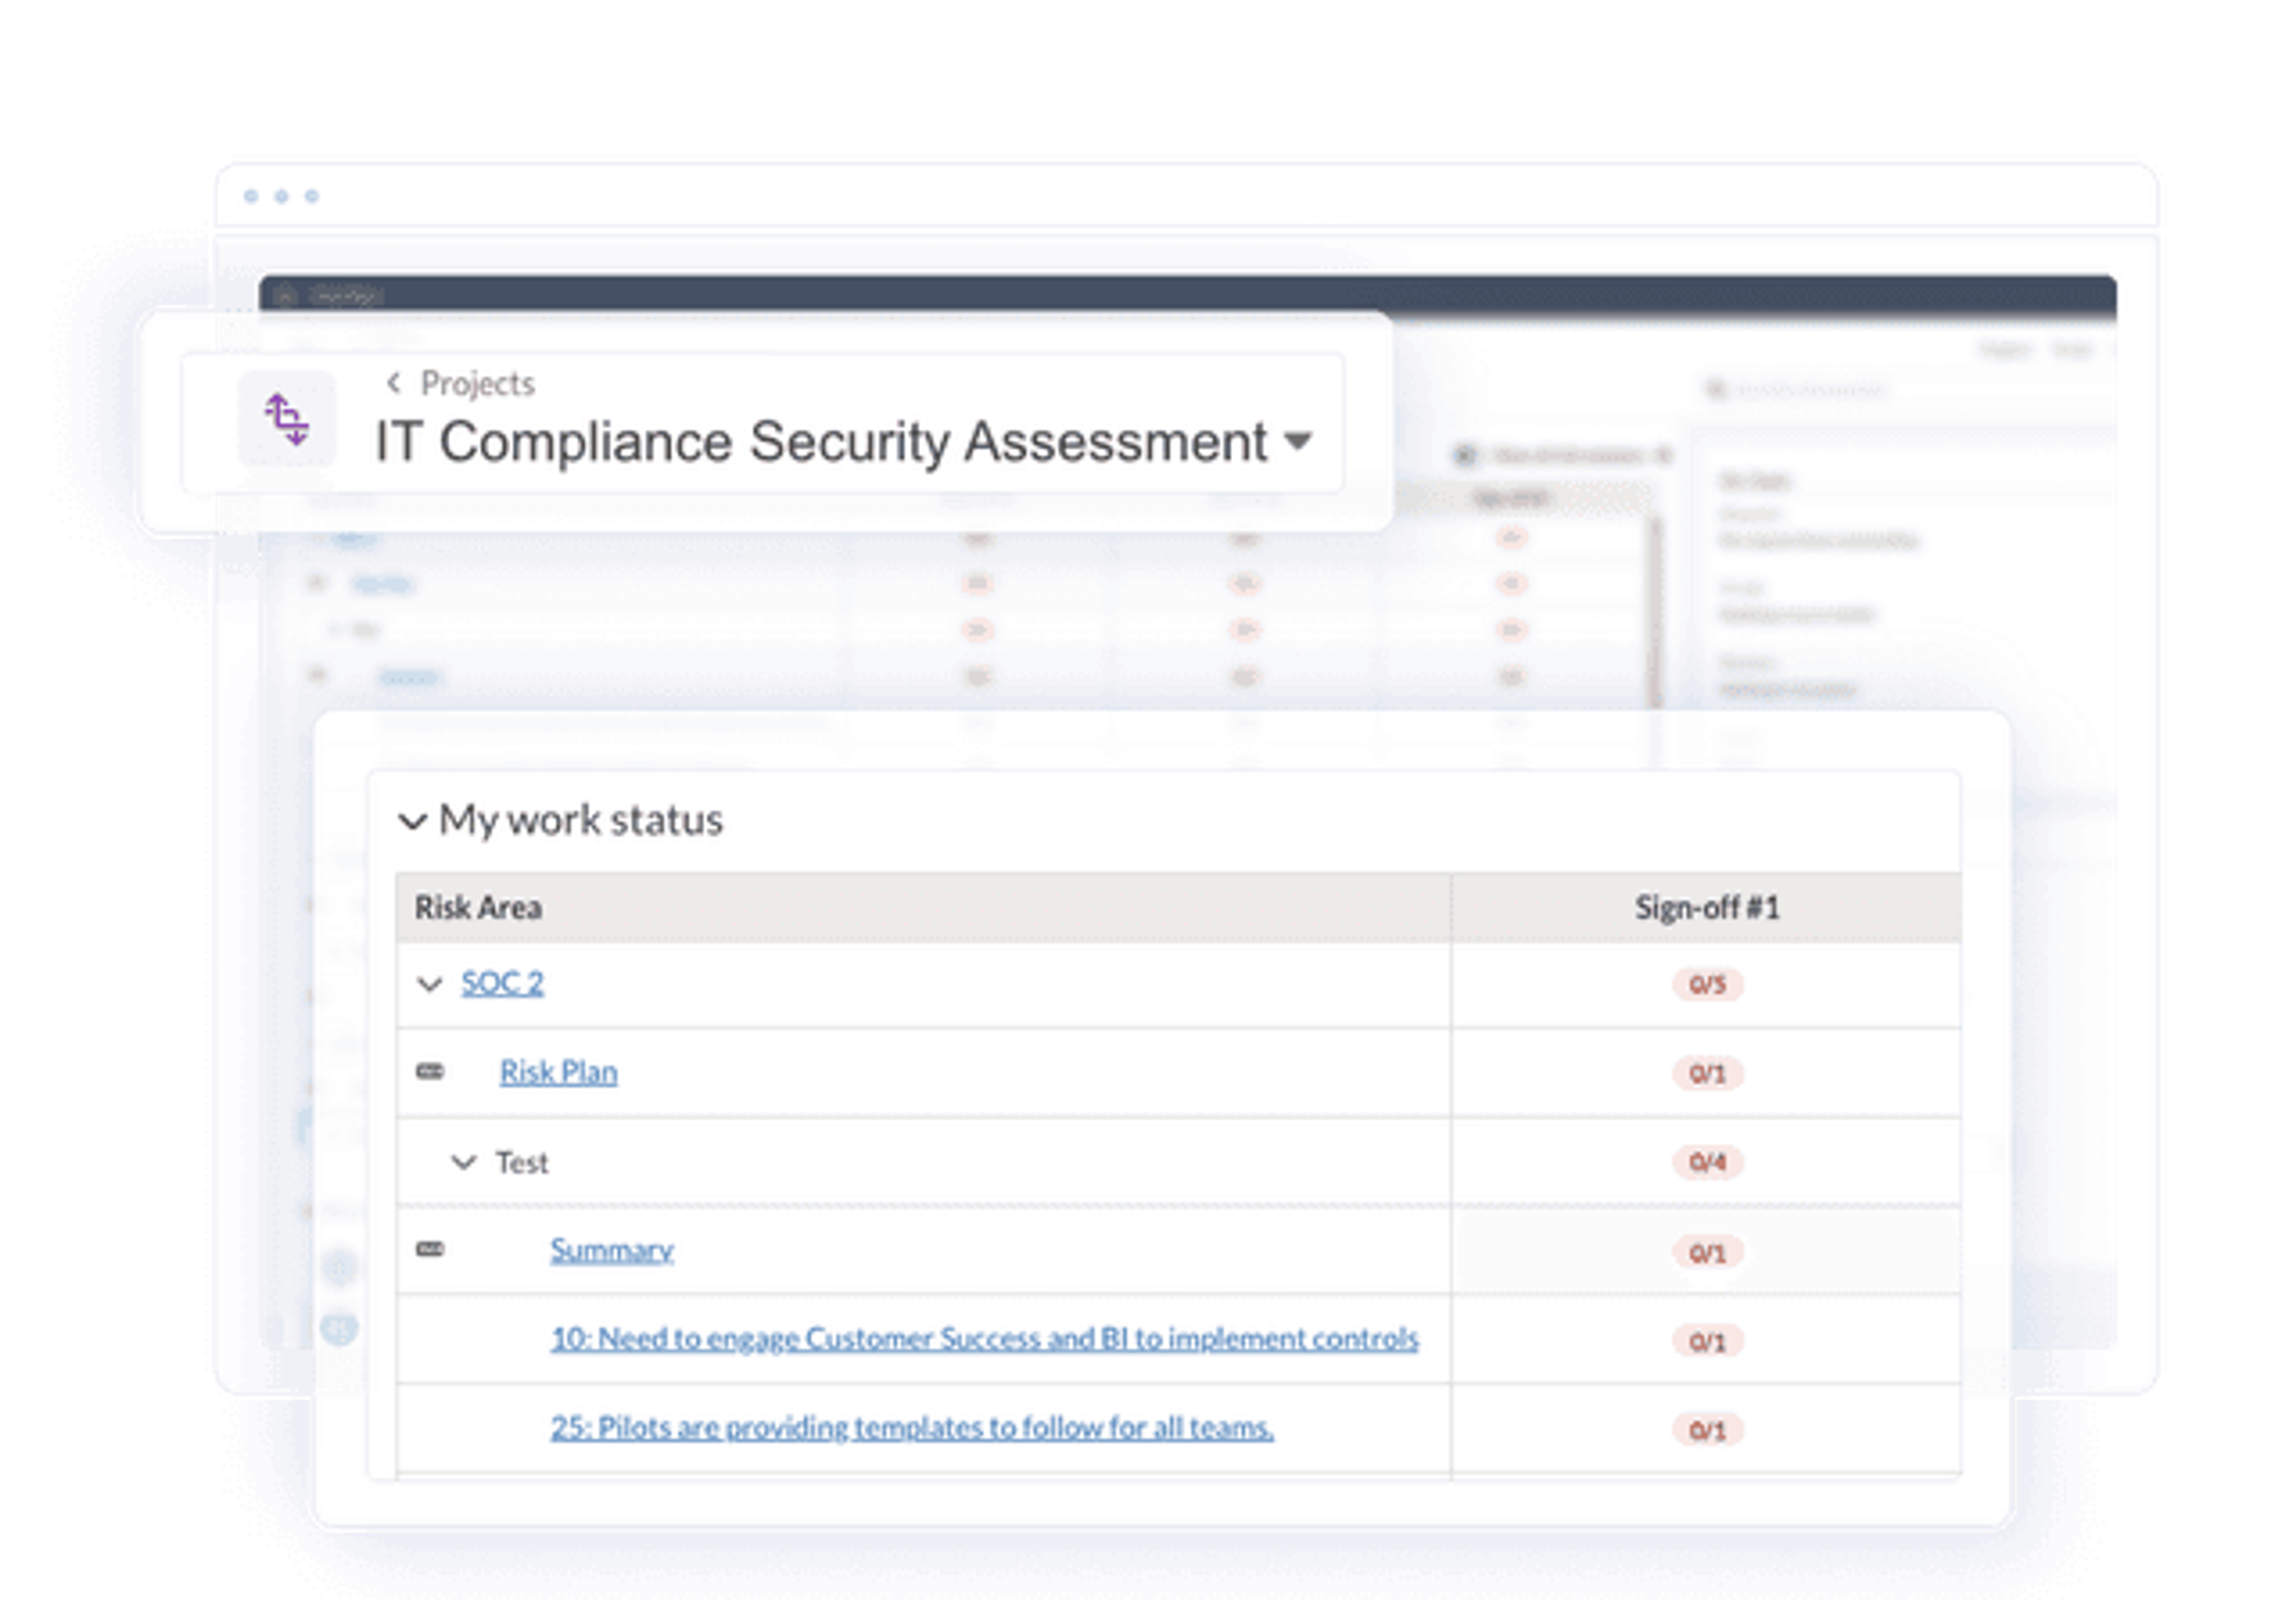Open the Risk Plan link
Screen dimensions: 2296x1600
558,1072
